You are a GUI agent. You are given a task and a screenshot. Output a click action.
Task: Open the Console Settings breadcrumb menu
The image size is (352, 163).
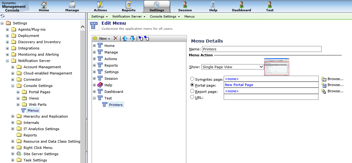(x=164, y=16)
